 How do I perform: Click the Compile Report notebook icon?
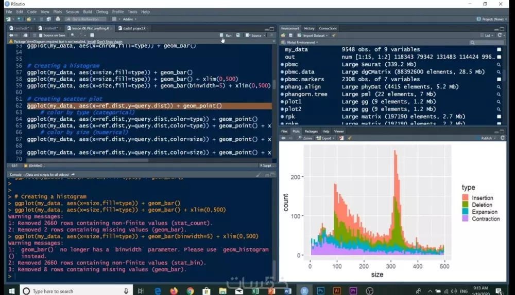(92, 35)
